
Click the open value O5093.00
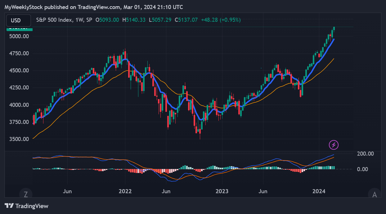point(107,20)
